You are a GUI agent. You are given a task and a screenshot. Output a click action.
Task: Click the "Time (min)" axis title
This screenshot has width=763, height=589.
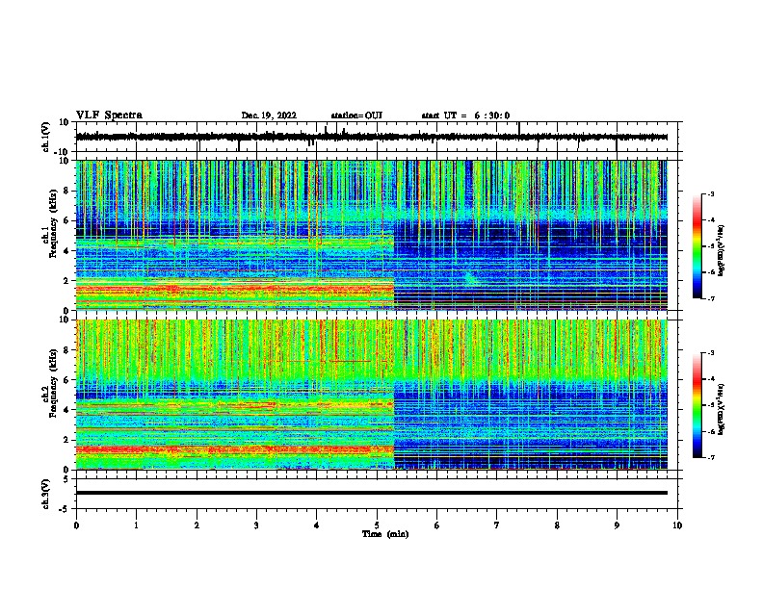click(385, 534)
